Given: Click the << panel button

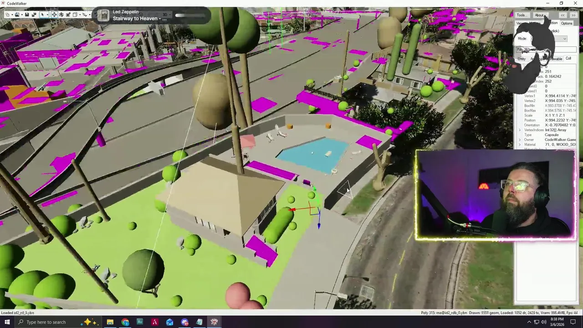Looking at the screenshot, I should click(x=563, y=15).
